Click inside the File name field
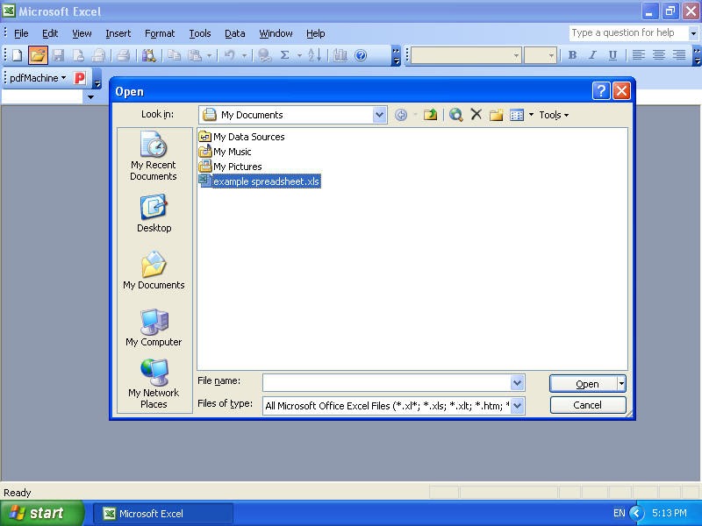 pos(386,383)
